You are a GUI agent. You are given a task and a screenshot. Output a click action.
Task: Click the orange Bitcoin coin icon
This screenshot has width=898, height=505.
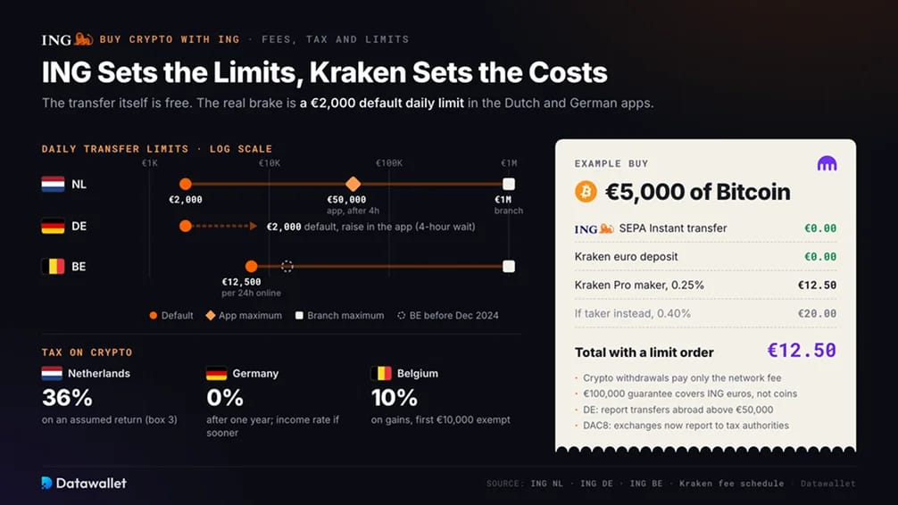pyautogui.click(x=586, y=192)
